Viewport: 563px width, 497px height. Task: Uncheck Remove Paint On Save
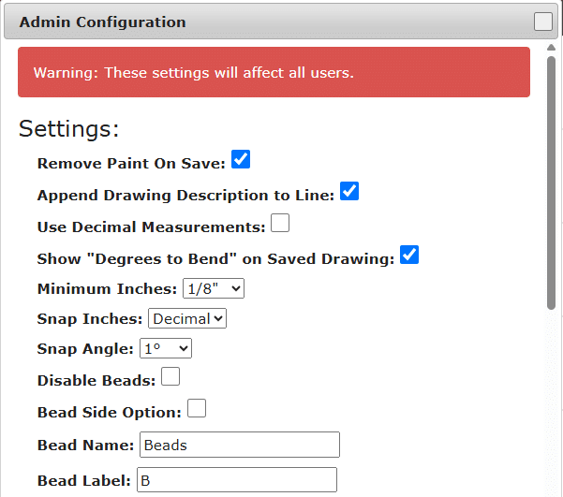point(241,160)
